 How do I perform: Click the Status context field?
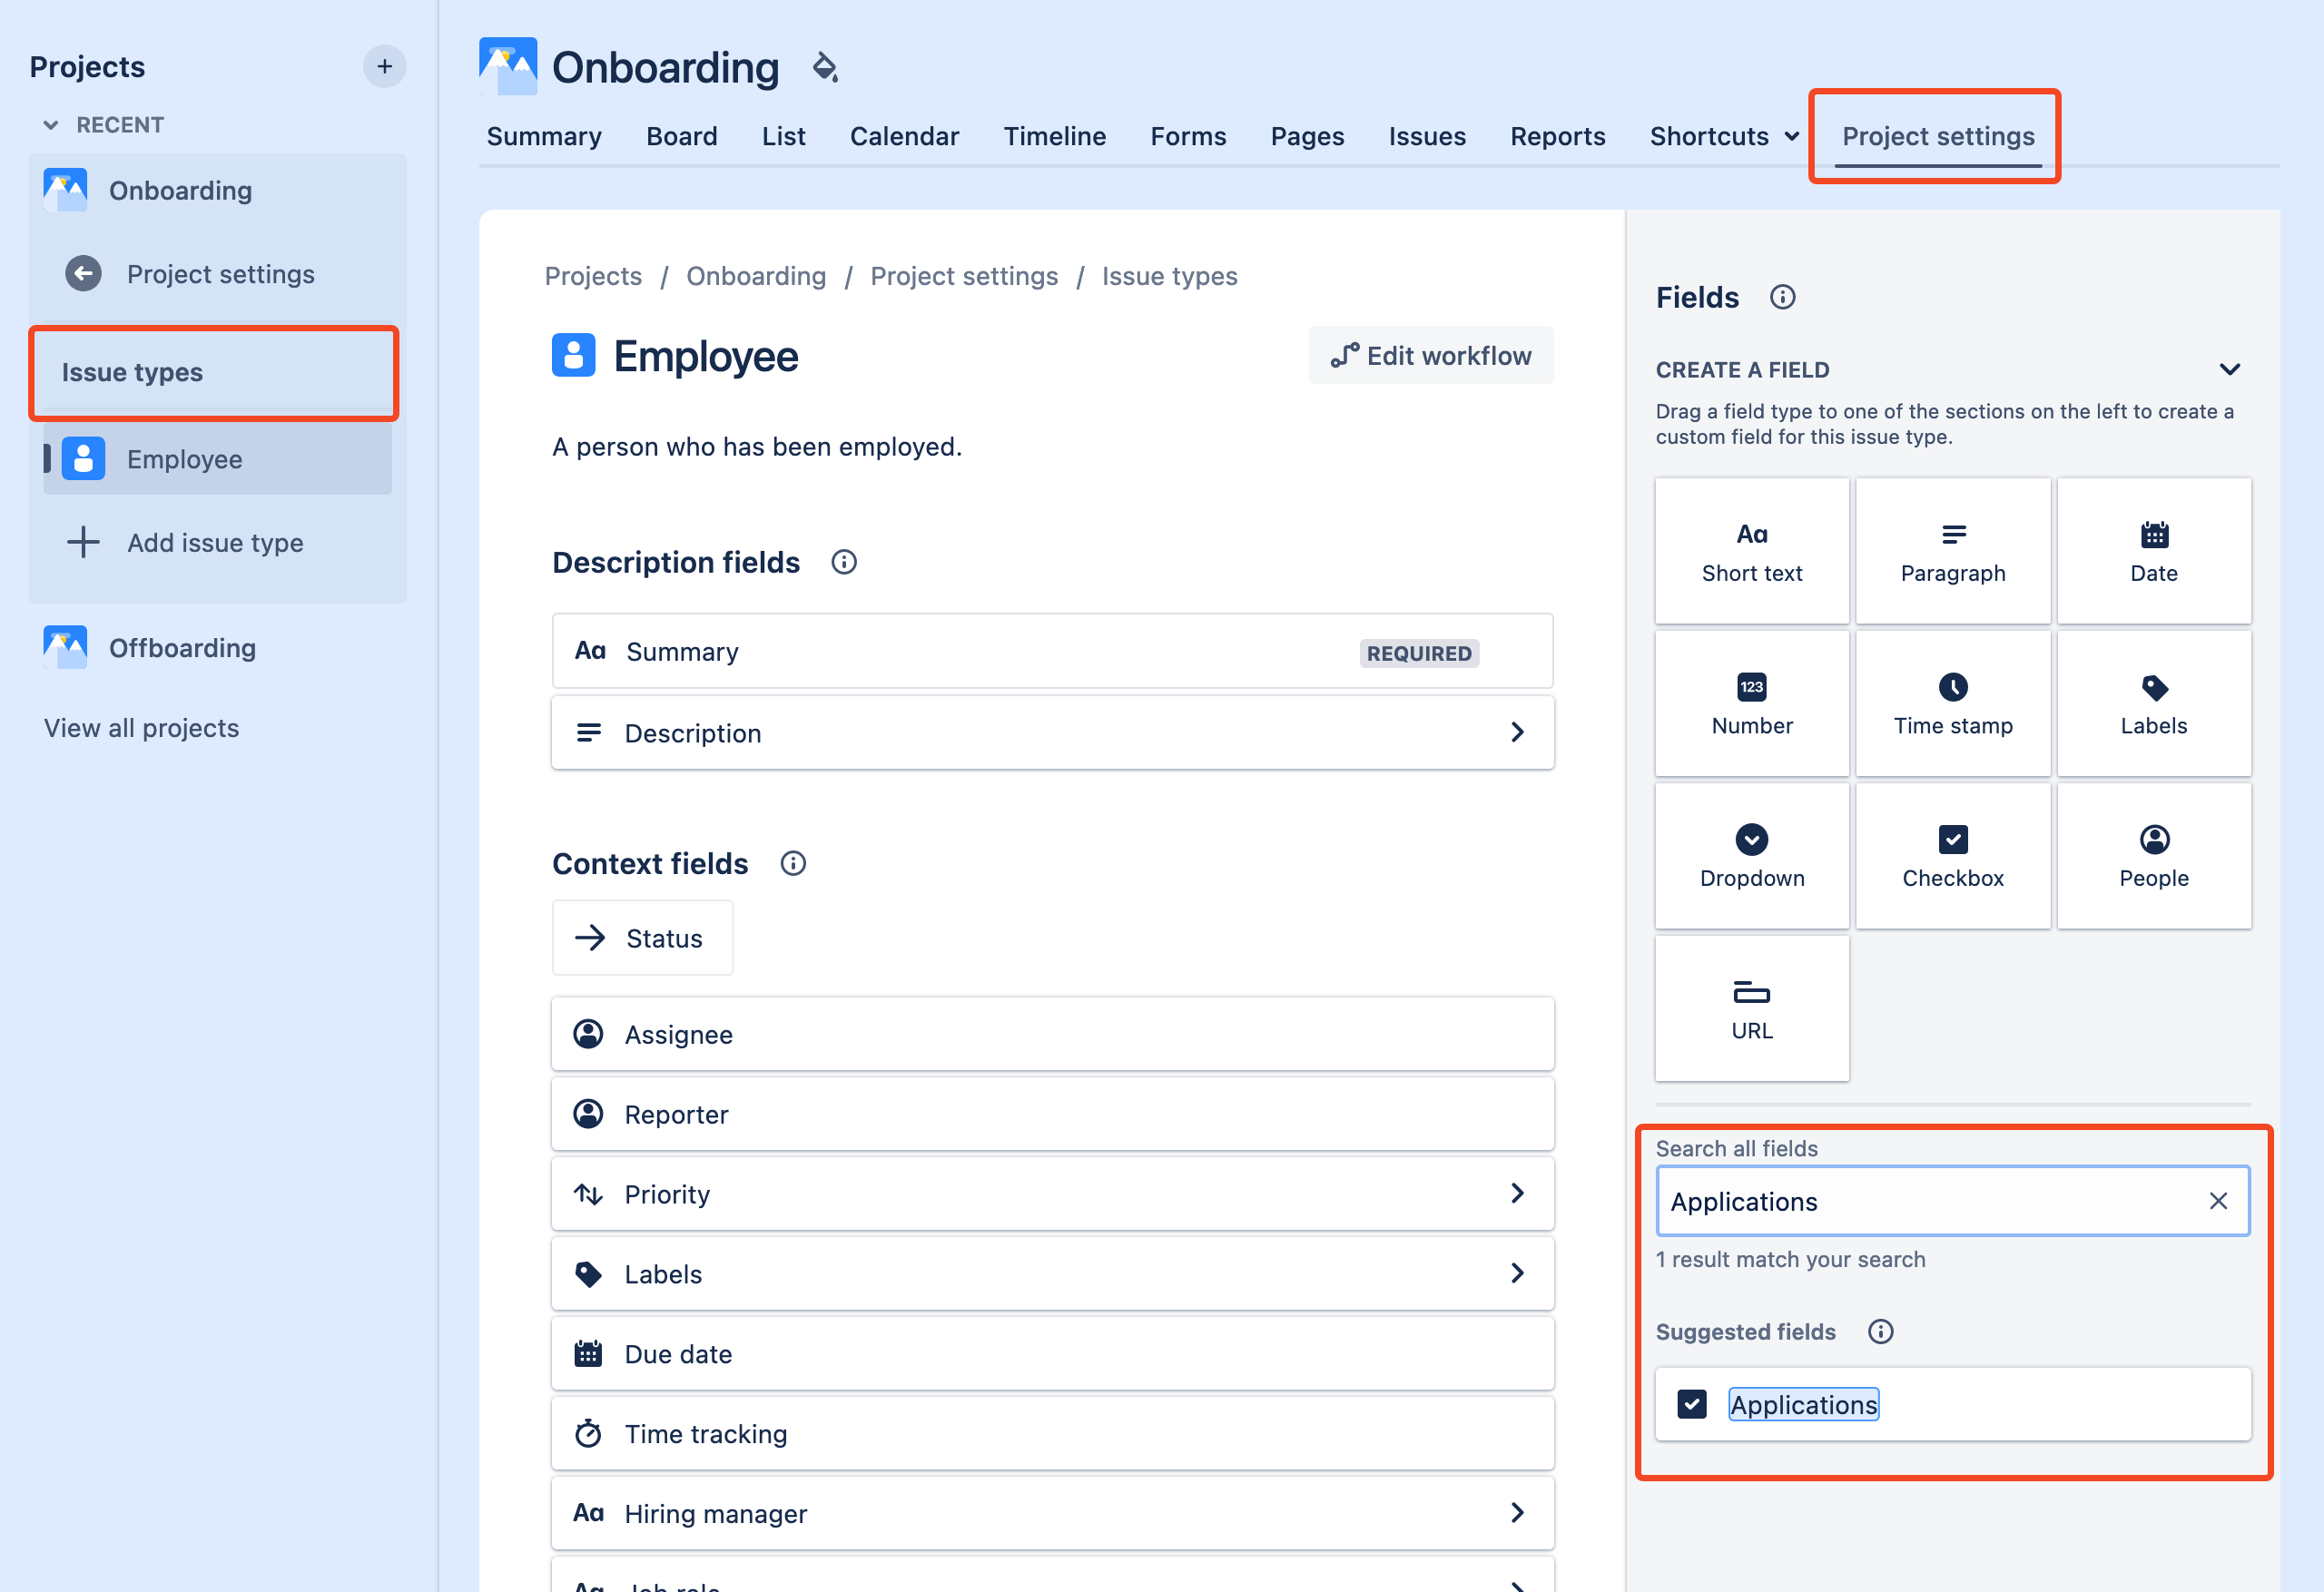coord(642,938)
